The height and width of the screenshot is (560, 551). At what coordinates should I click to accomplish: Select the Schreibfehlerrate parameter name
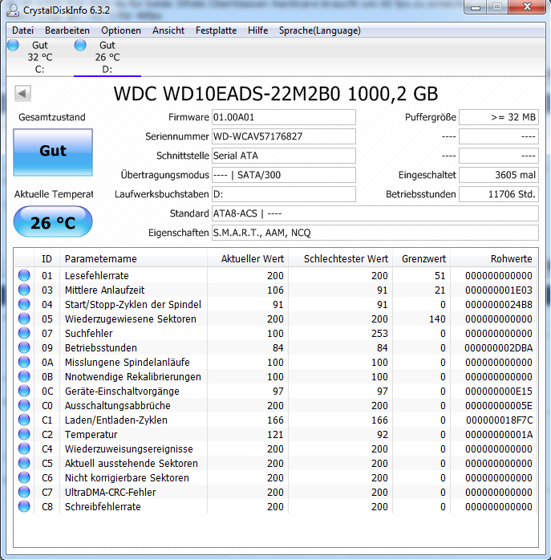[x=103, y=506]
